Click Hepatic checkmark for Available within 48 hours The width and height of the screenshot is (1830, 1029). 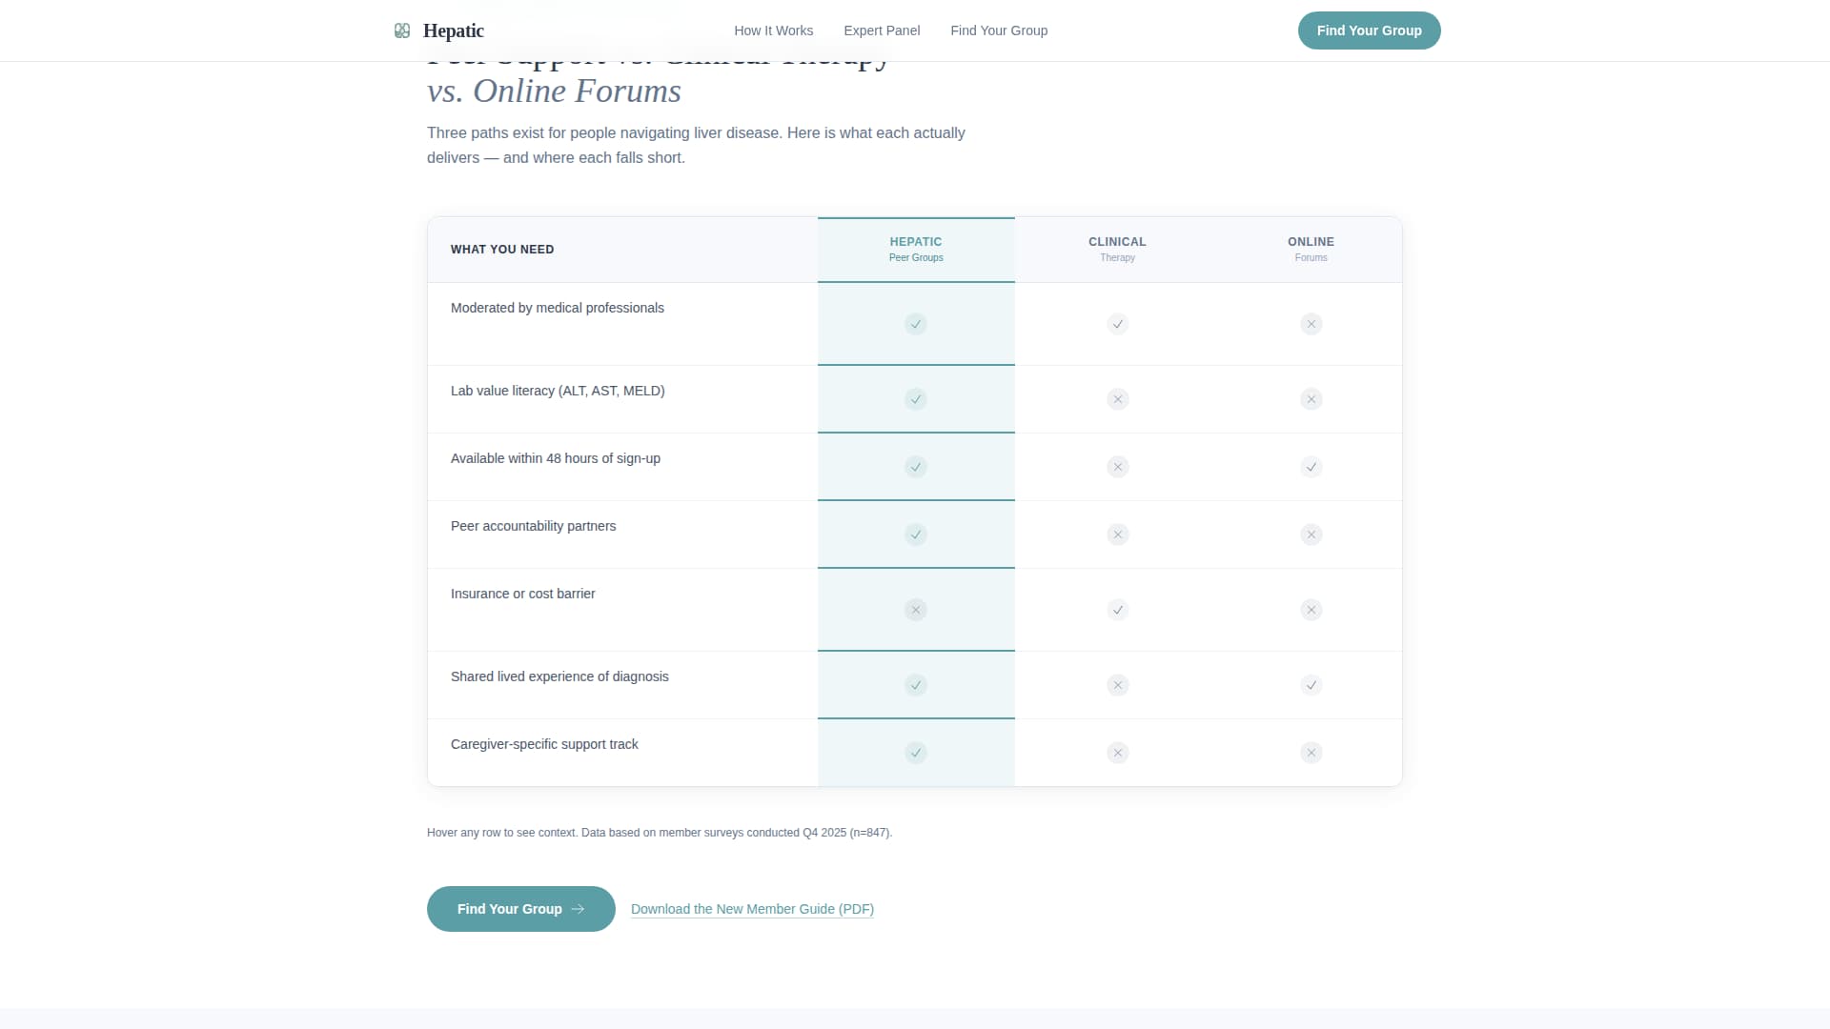916,467
